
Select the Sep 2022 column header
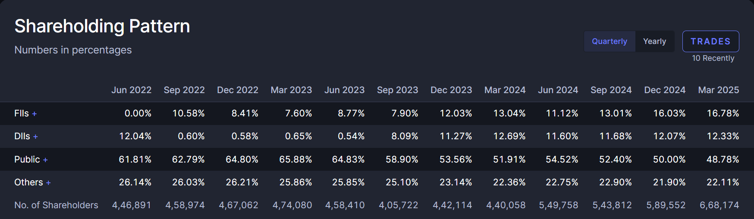coord(184,90)
